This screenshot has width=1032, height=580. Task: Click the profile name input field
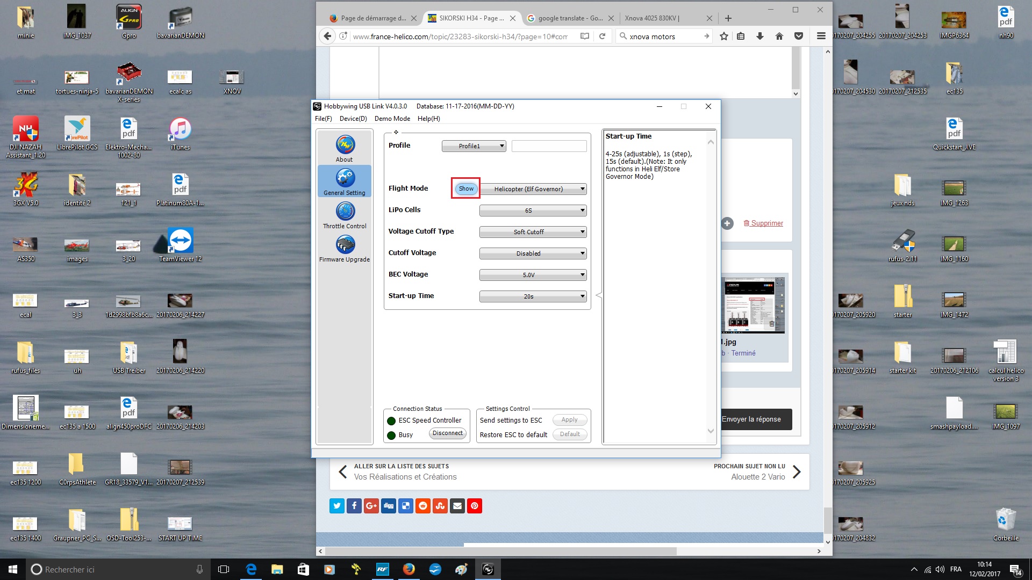[x=549, y=146]
